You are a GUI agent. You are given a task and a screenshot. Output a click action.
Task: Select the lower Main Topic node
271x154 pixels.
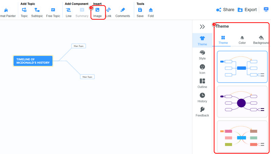pos(87,77)
